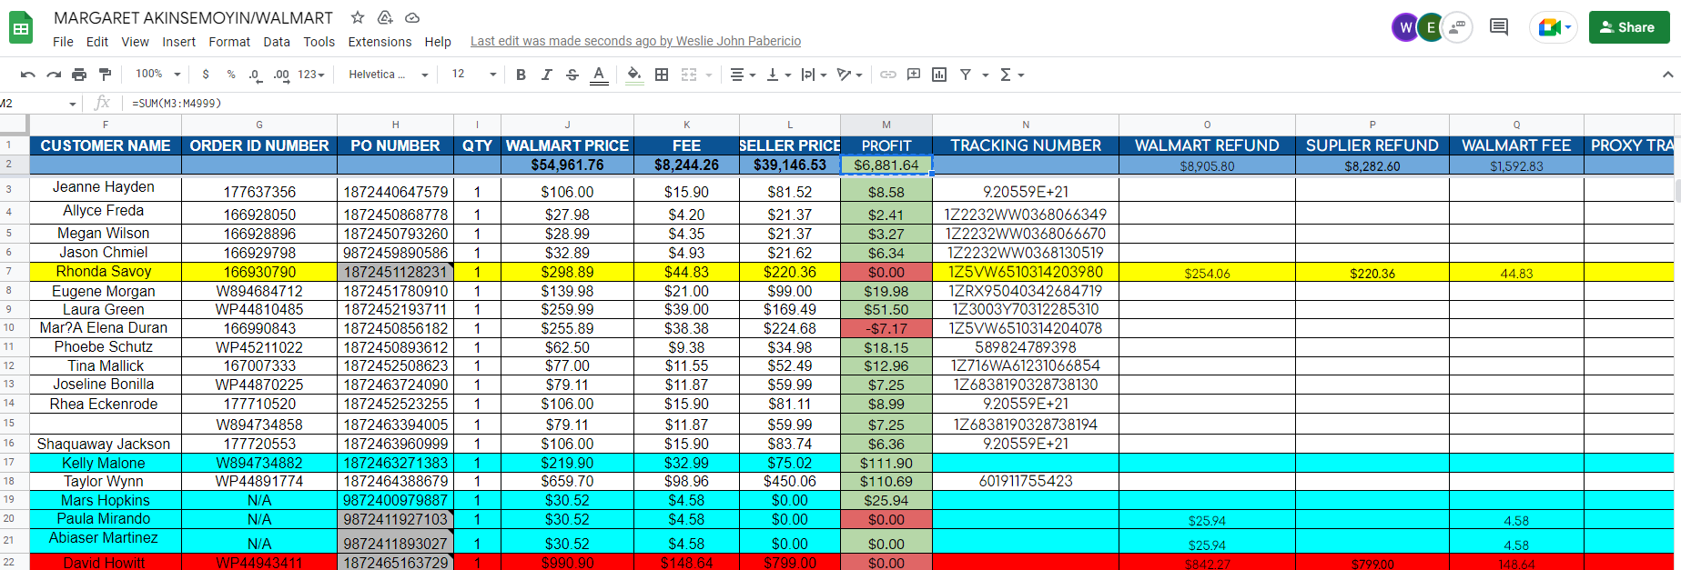Click the insert chart icon
Viewport: 1681px width, 570px height.
939,75
